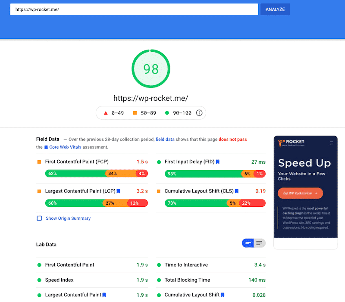
Task: Switch Lab Data to filmstrip view
Action: click(248, 243)
